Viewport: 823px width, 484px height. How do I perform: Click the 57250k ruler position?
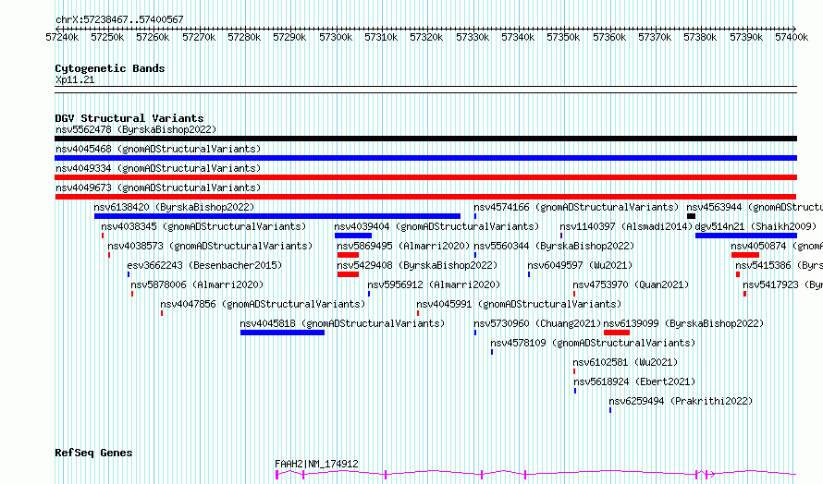pyautogui.click(x=107, y=37)
